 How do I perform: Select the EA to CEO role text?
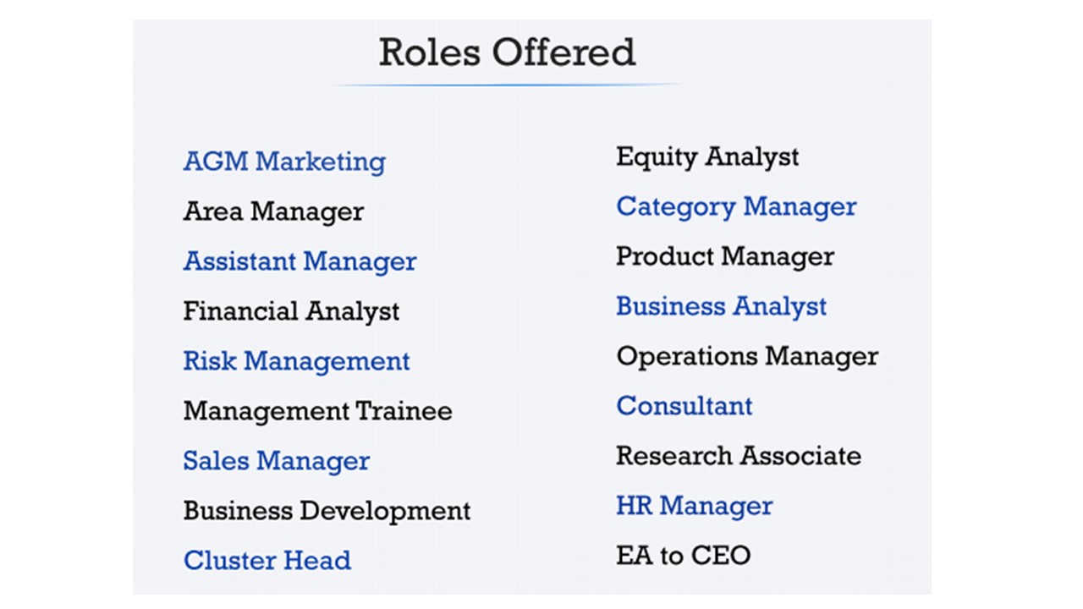coord(683,556)
